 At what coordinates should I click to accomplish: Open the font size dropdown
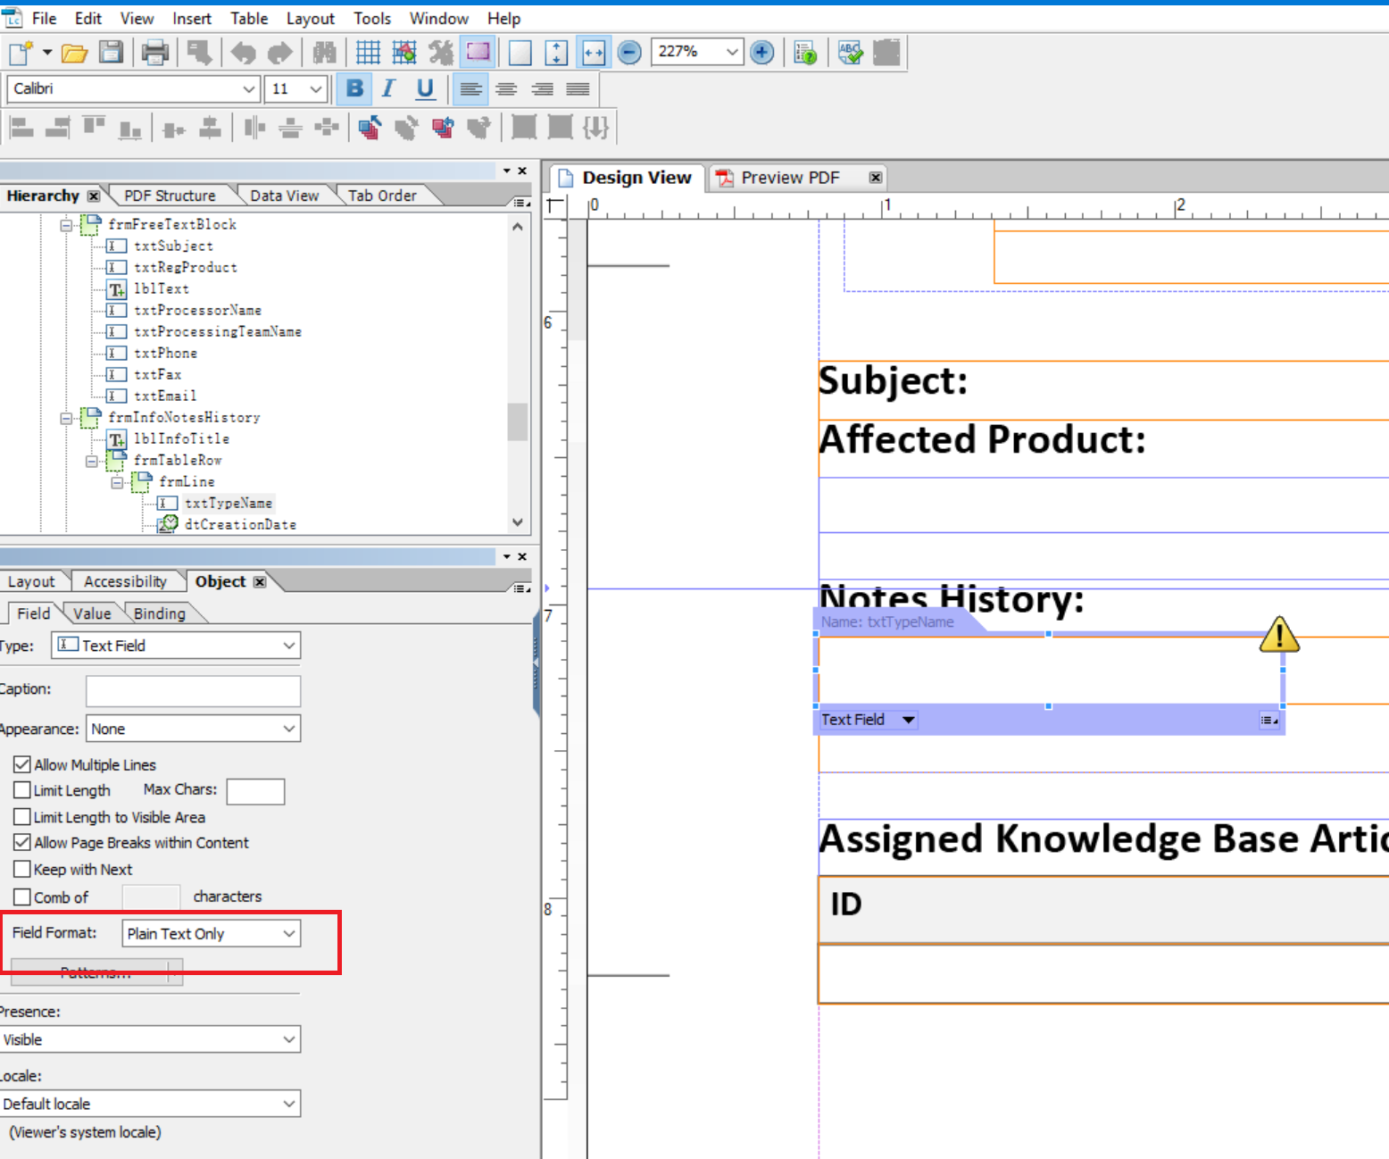pos(315,88)
